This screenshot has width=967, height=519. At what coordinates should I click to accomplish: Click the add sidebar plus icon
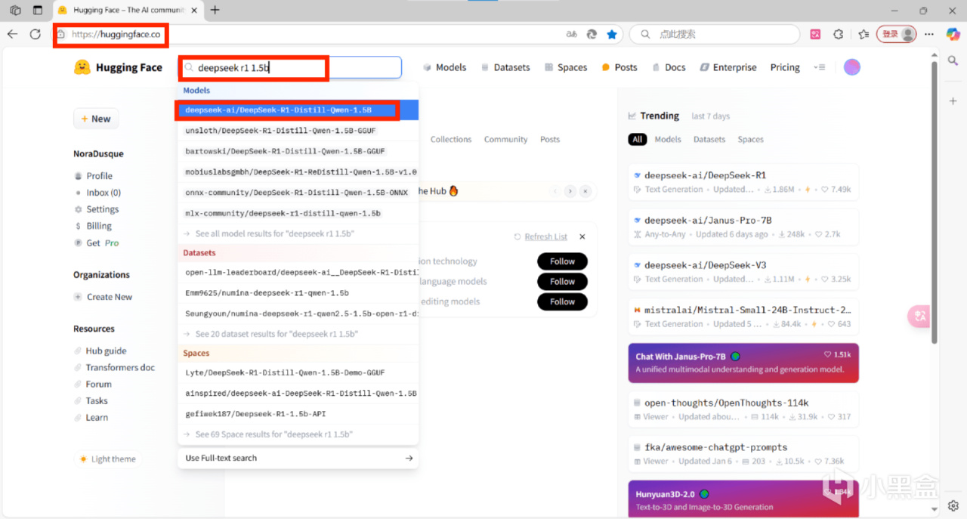[x=953, y=100]
